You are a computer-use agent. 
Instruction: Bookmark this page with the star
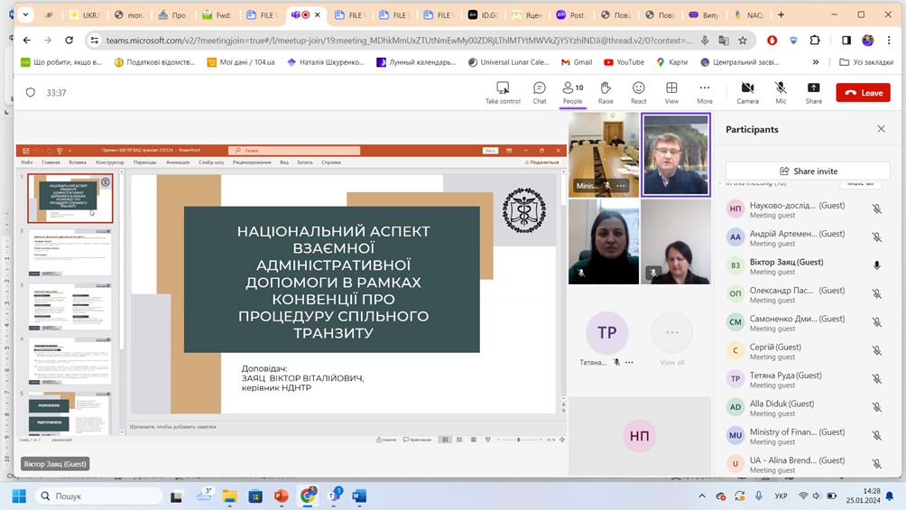pos(743,40)
